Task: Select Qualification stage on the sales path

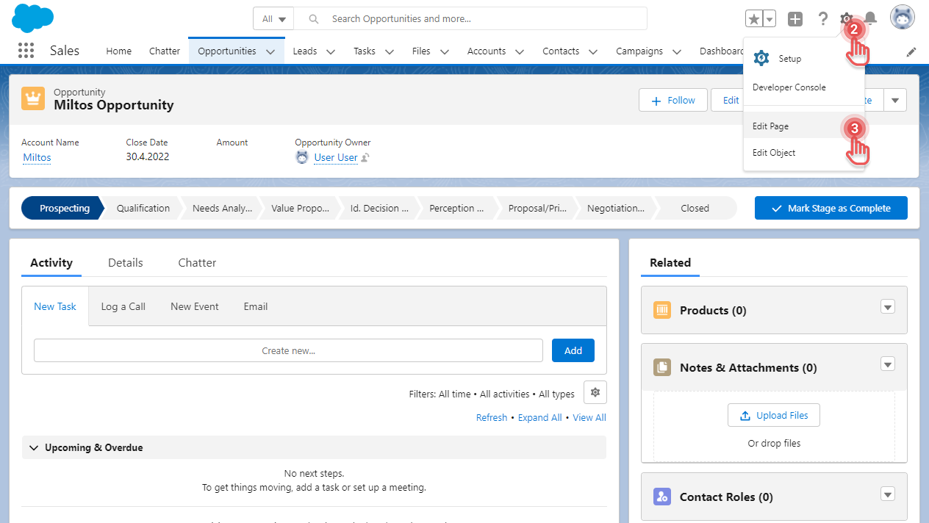Action: click(142, 208)
